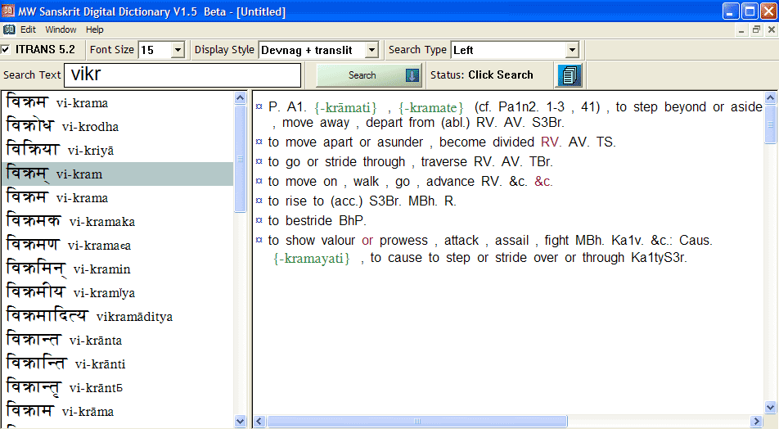Open the Display Style dropdown
779x429 pixels.
coord(371,51)
